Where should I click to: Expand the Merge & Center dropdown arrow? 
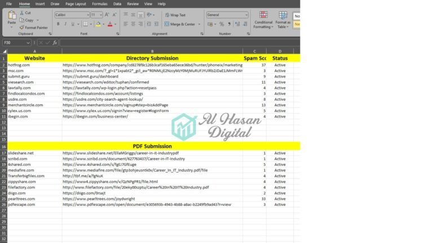(x=198, y=24)
